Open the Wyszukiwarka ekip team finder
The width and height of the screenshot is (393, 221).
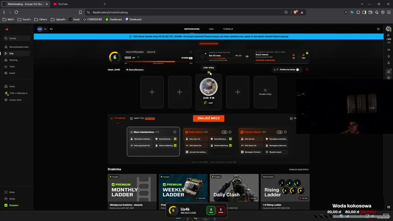click(17, 47)
